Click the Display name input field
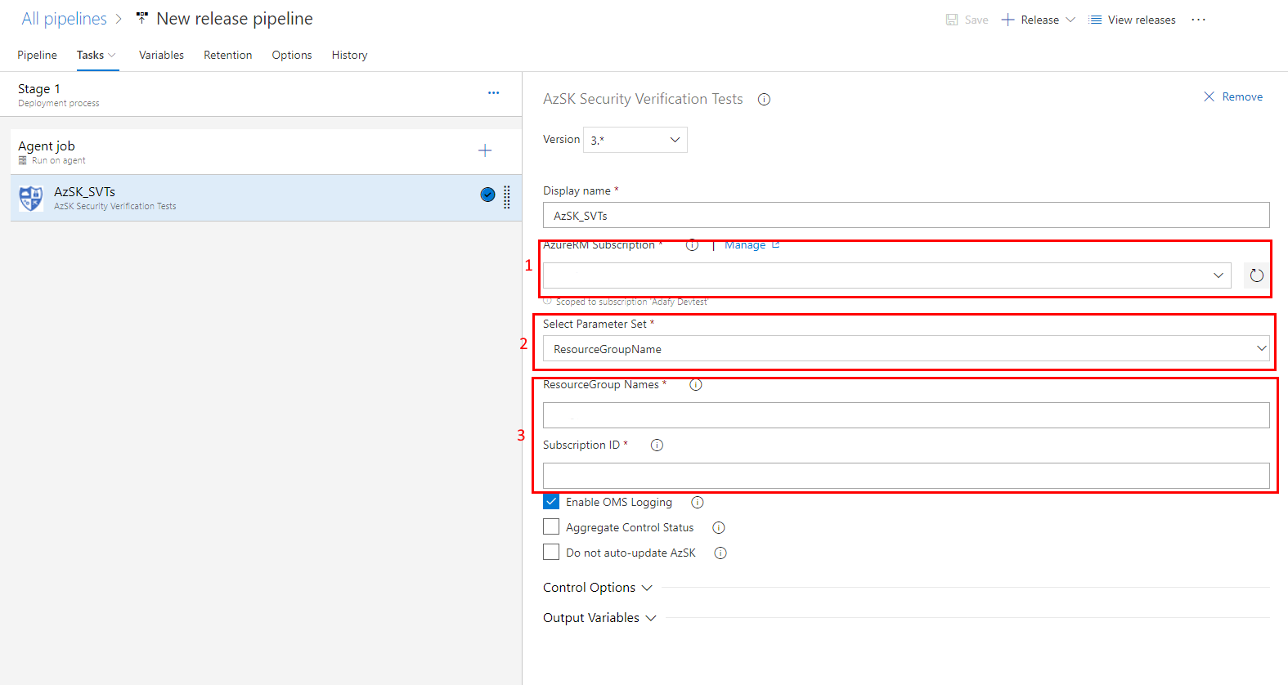Screen dimensions: 1288x685 click(906, 215)
